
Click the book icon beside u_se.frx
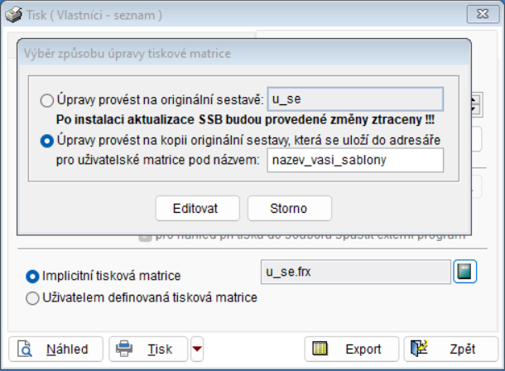click(465, 272)
